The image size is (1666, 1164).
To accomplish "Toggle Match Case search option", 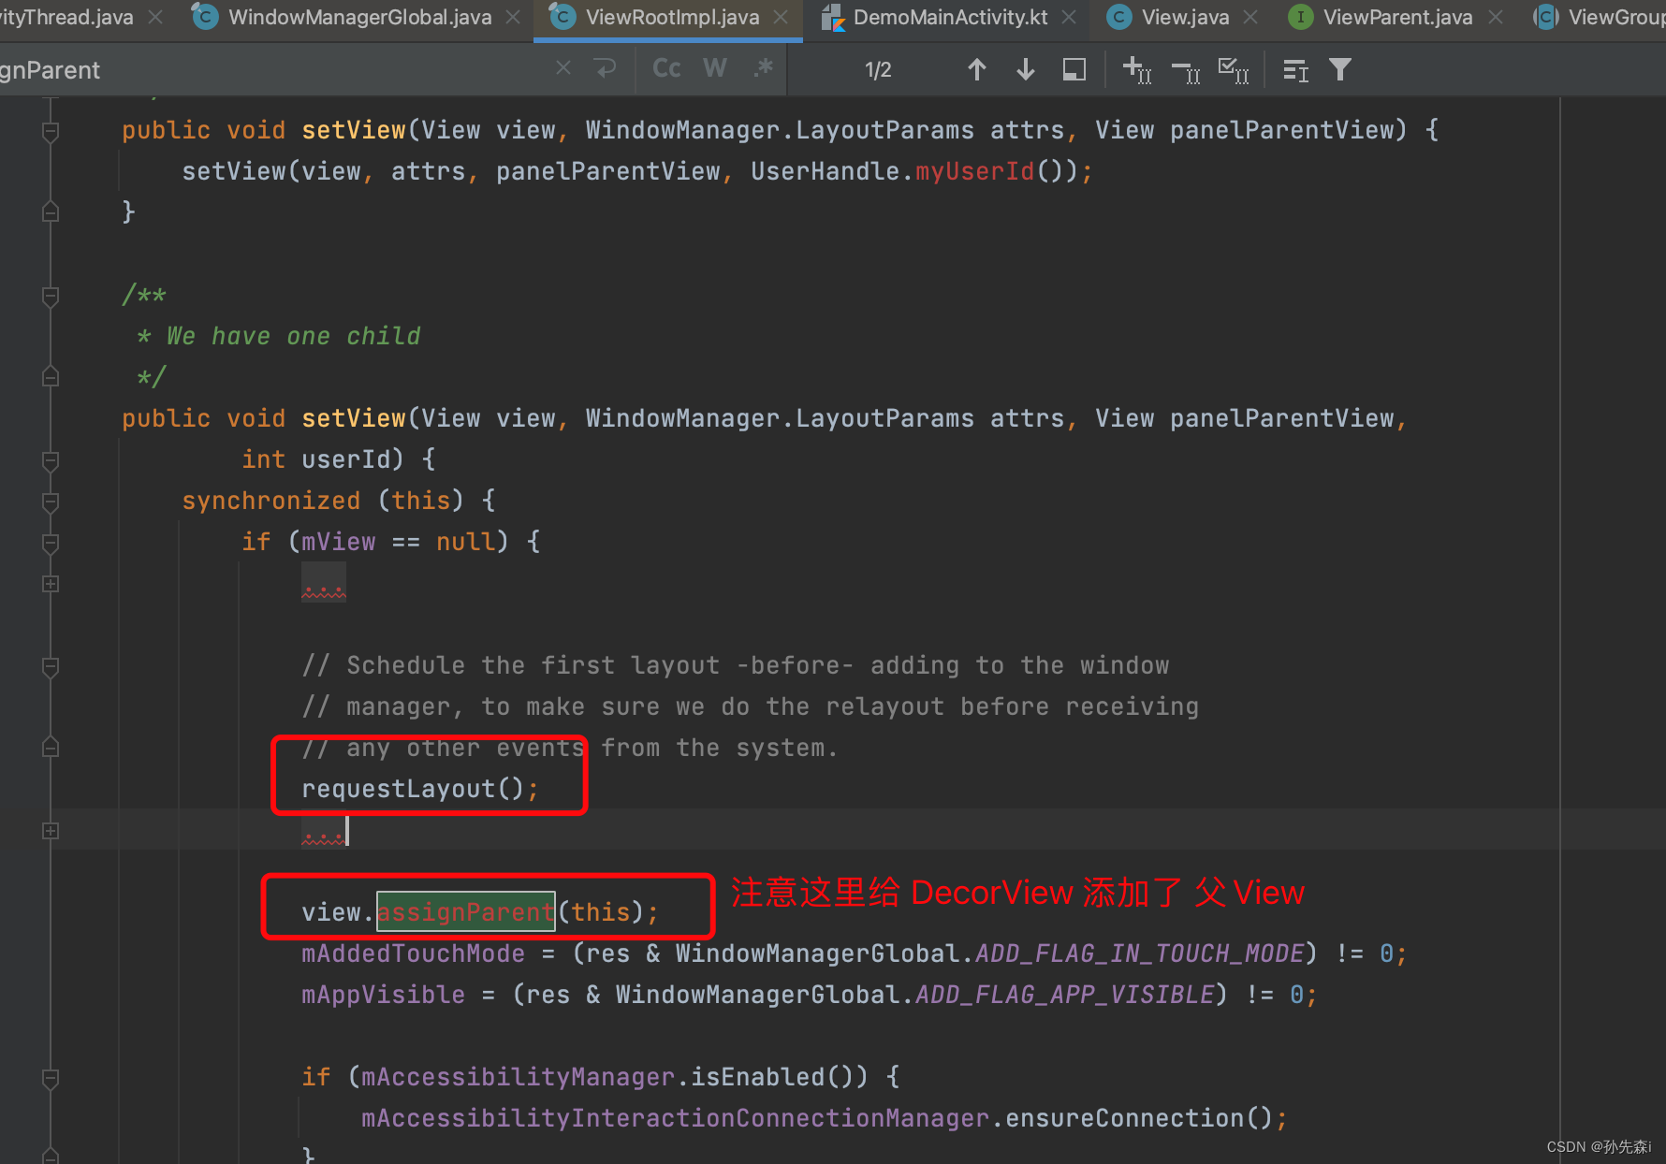I will point(666,68).
